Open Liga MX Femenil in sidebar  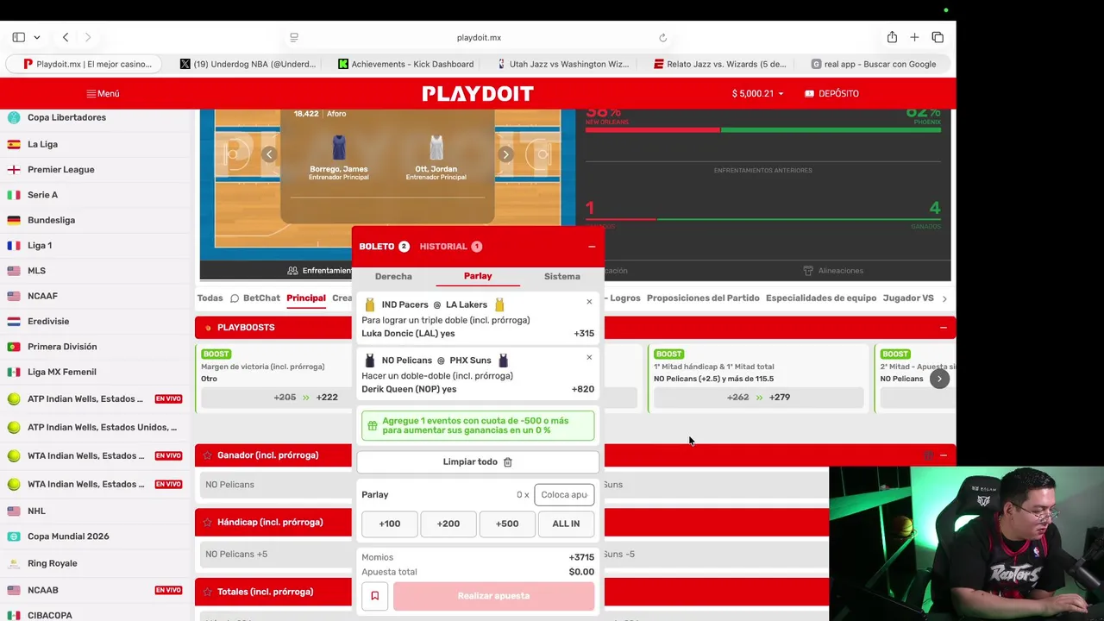(62, 372)
